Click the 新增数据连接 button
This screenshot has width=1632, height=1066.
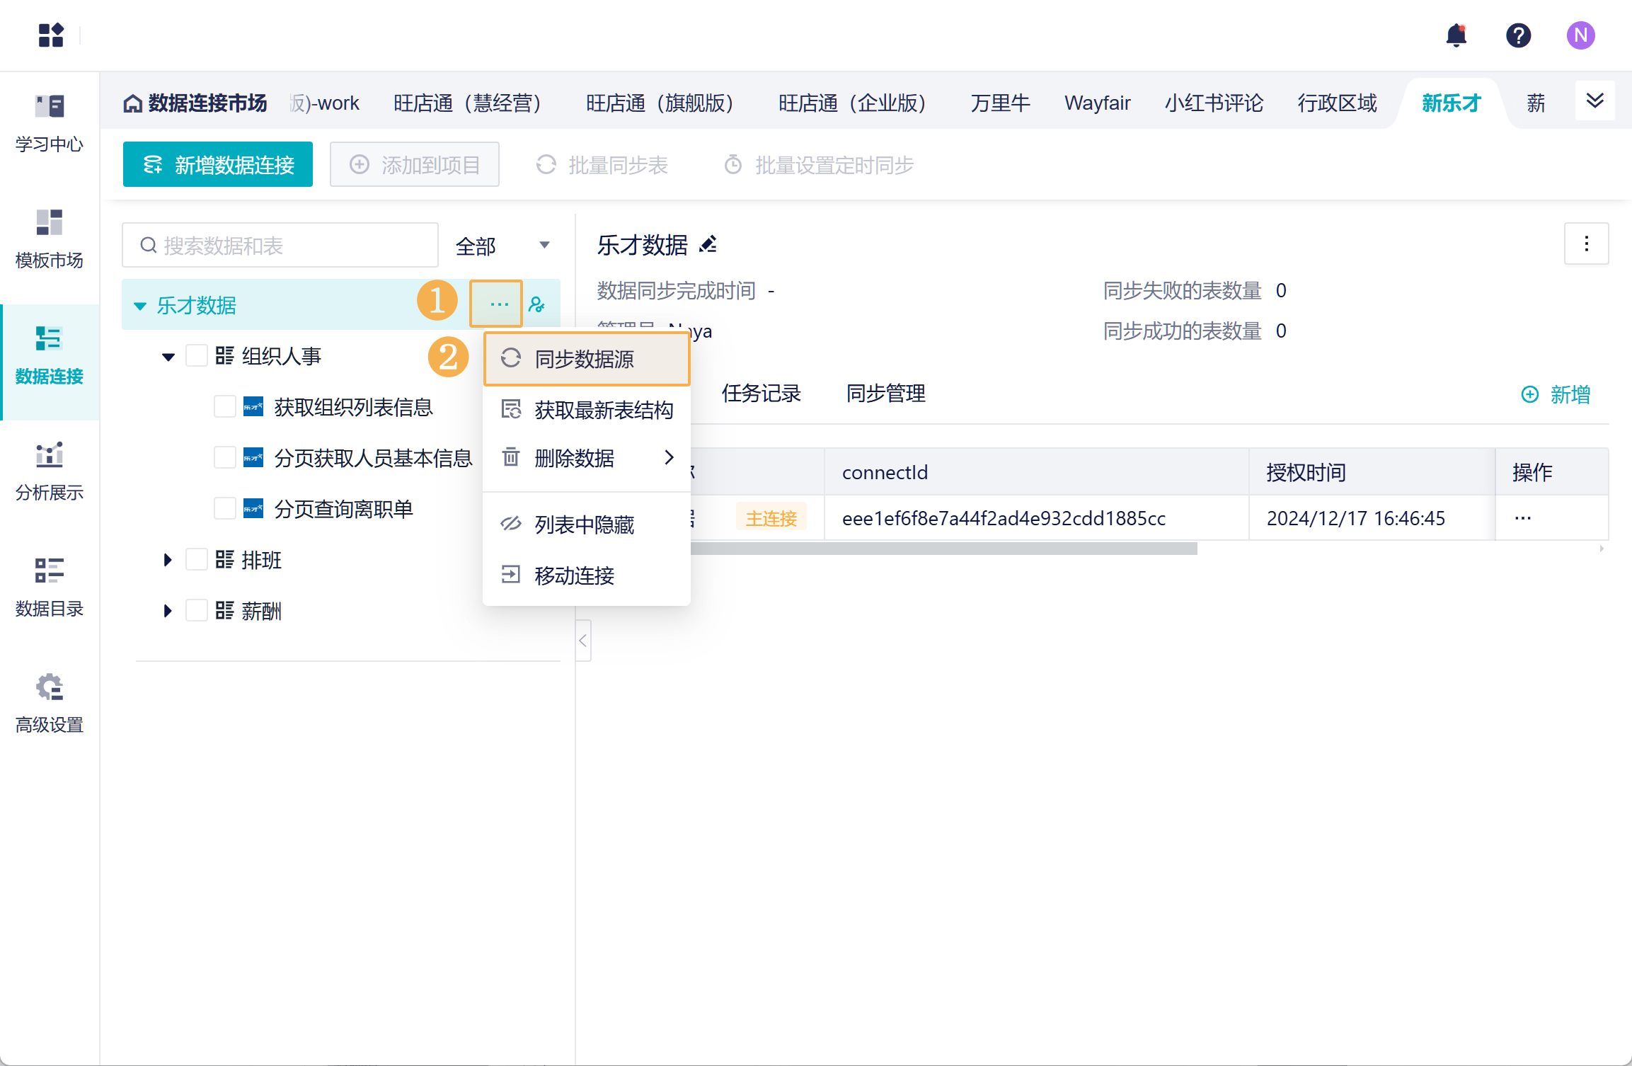tap(218, 165)
